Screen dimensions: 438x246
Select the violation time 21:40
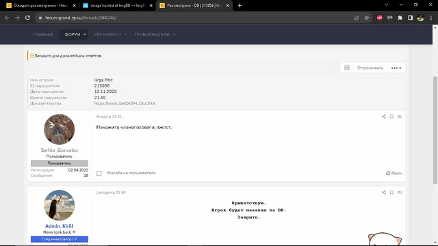100,98
